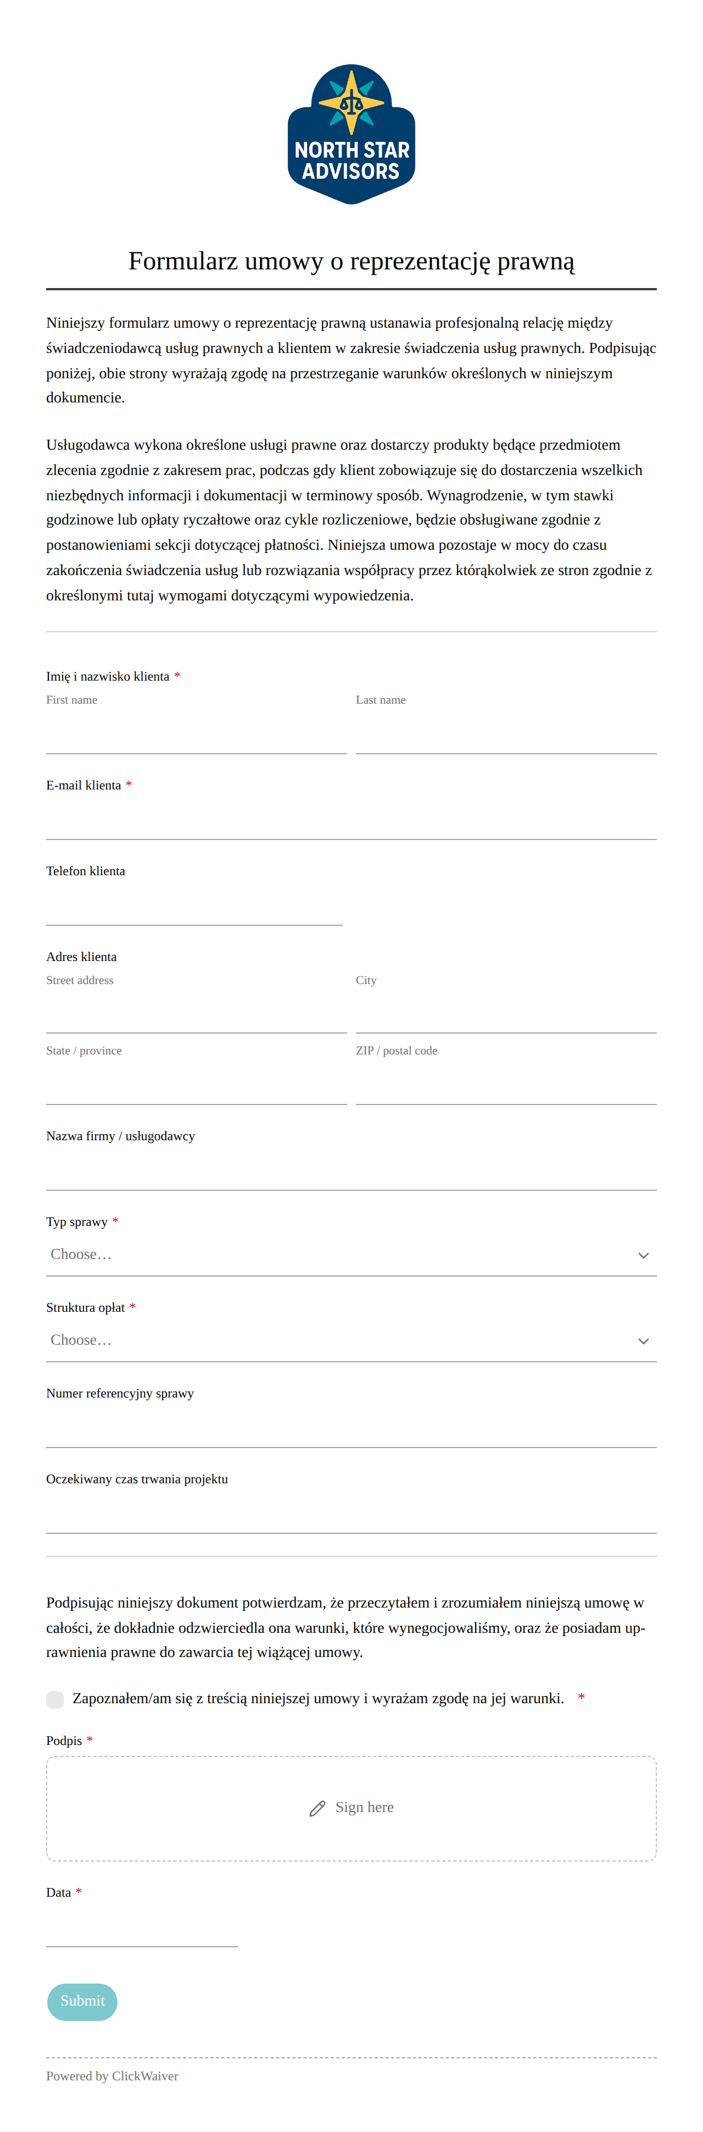Click the ZIP / postal code field
The height and width of the screenshot is (2132, 703).
pyautogui.click(x=506, y=1084)
